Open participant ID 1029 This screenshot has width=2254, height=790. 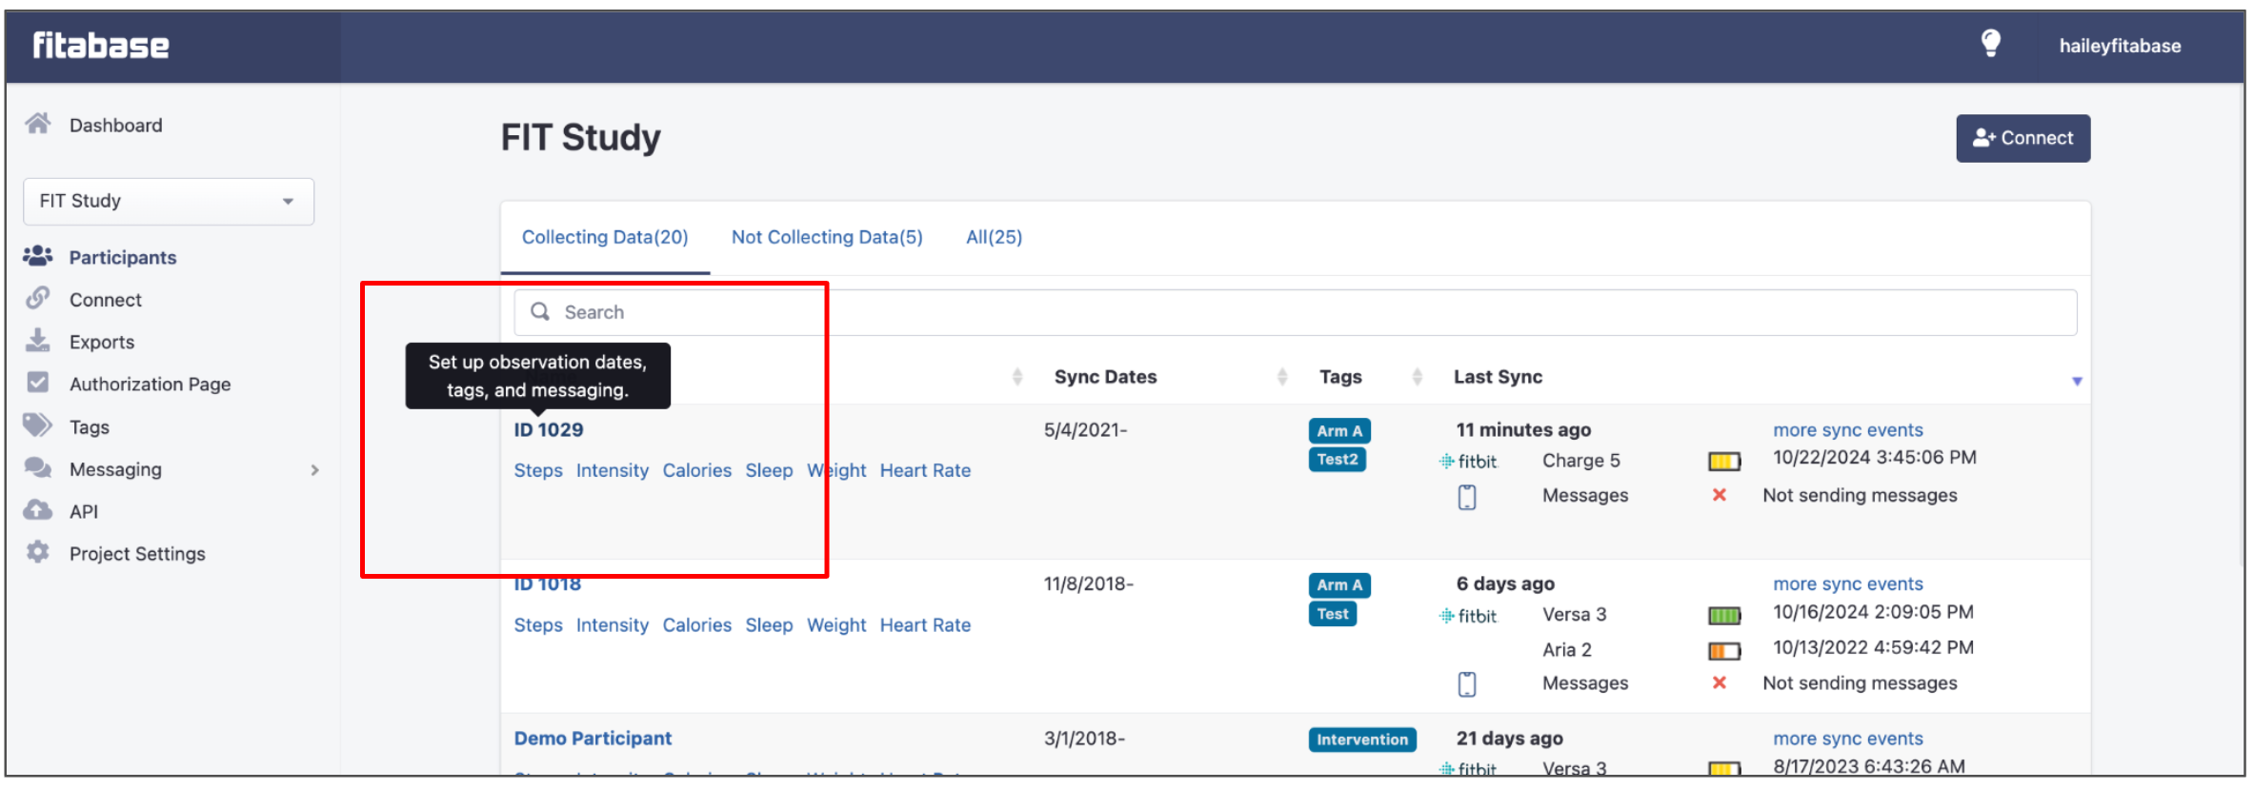(x=549, y=429)
